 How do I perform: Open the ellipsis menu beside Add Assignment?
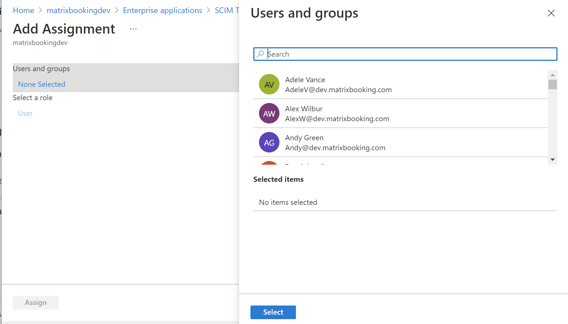133,29
